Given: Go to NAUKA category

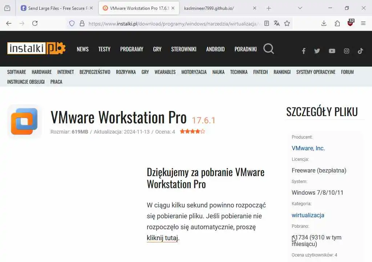Looking at the screenshot, I should [x=218, y=72].
